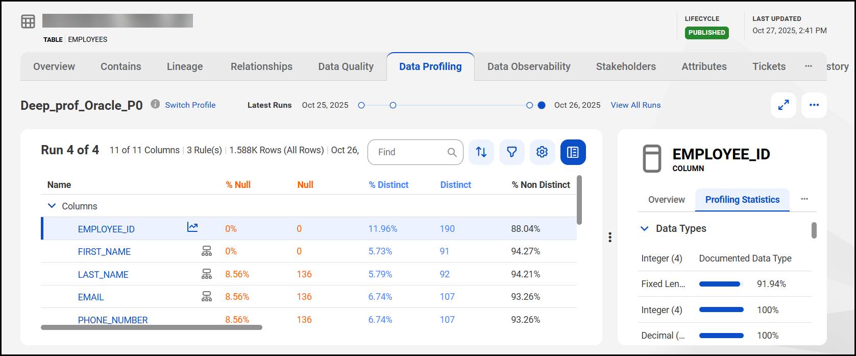
Task: Select the Data Profiling tab
Action: coord(430,66)
